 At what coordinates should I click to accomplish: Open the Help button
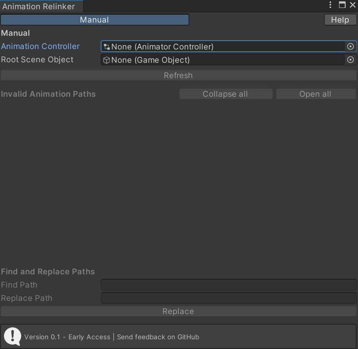coord(340,20)
